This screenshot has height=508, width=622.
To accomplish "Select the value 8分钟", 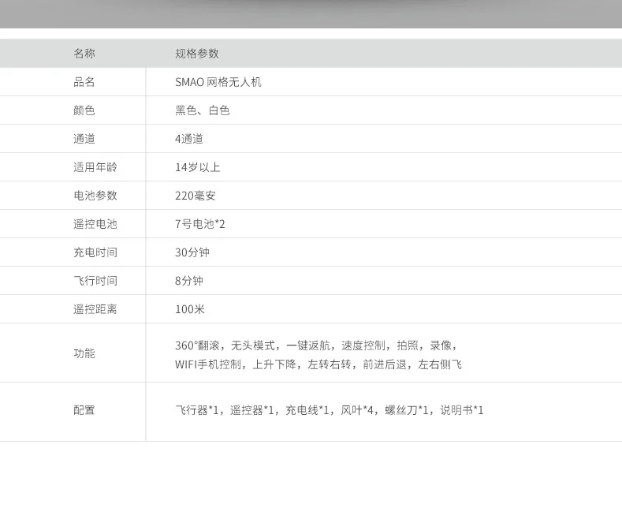I will click(189, 281).
